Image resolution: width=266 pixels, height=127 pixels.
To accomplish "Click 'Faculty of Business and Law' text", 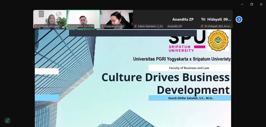I will tap(189, 68).
